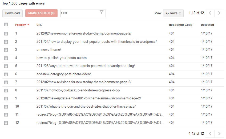Viewport: 226px width, 139px height.
Task: Tick the checkbox for priority 12 row
Action: click(6, 123)
